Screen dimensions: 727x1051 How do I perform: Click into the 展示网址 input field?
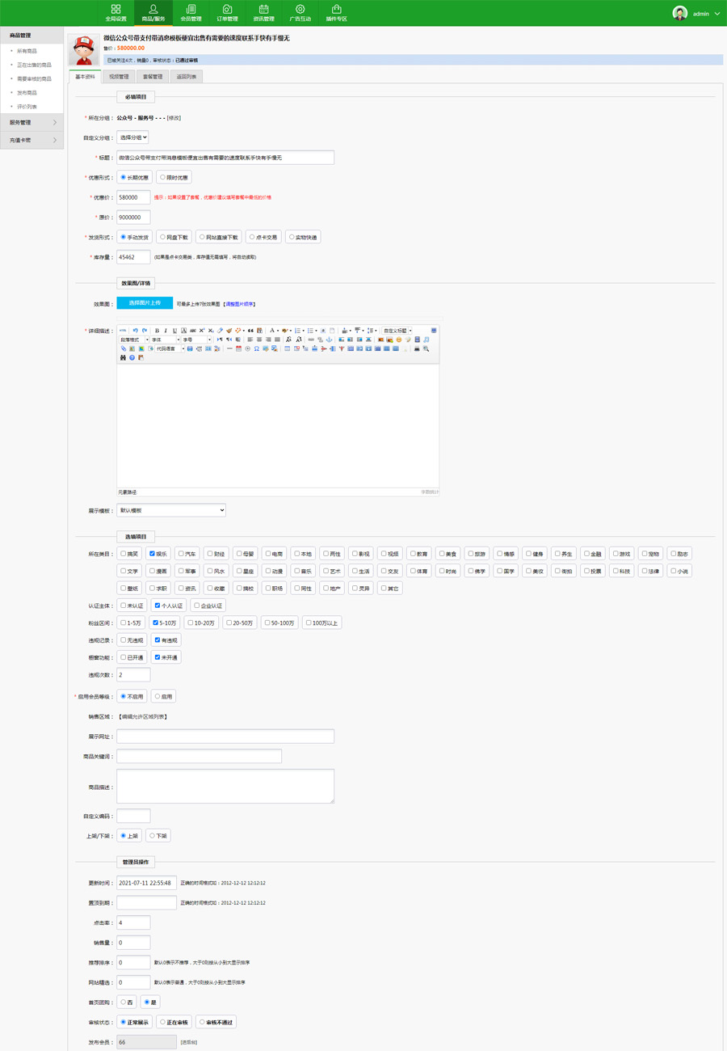tap(225, 737)
